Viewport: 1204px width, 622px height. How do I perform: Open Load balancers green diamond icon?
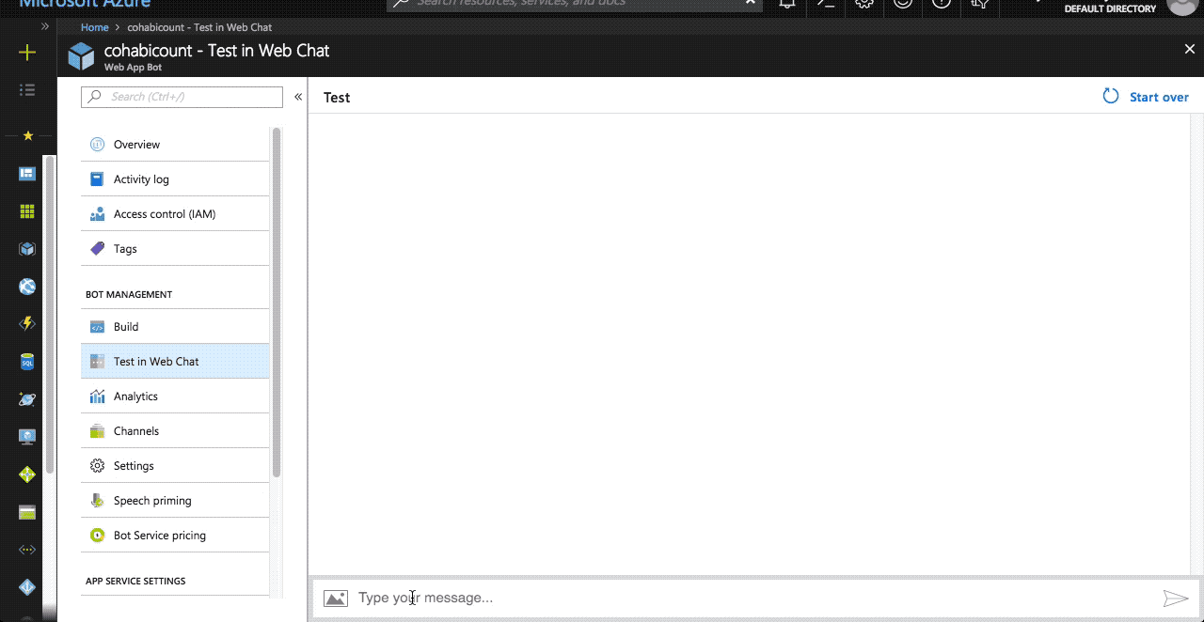tap(27, 474)
